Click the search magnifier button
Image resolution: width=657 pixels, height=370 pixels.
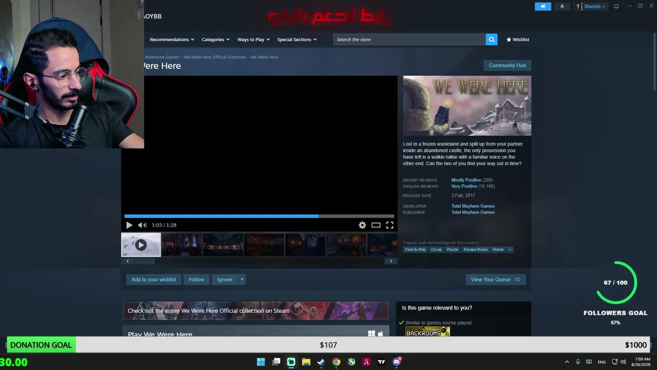pos(492,40)
